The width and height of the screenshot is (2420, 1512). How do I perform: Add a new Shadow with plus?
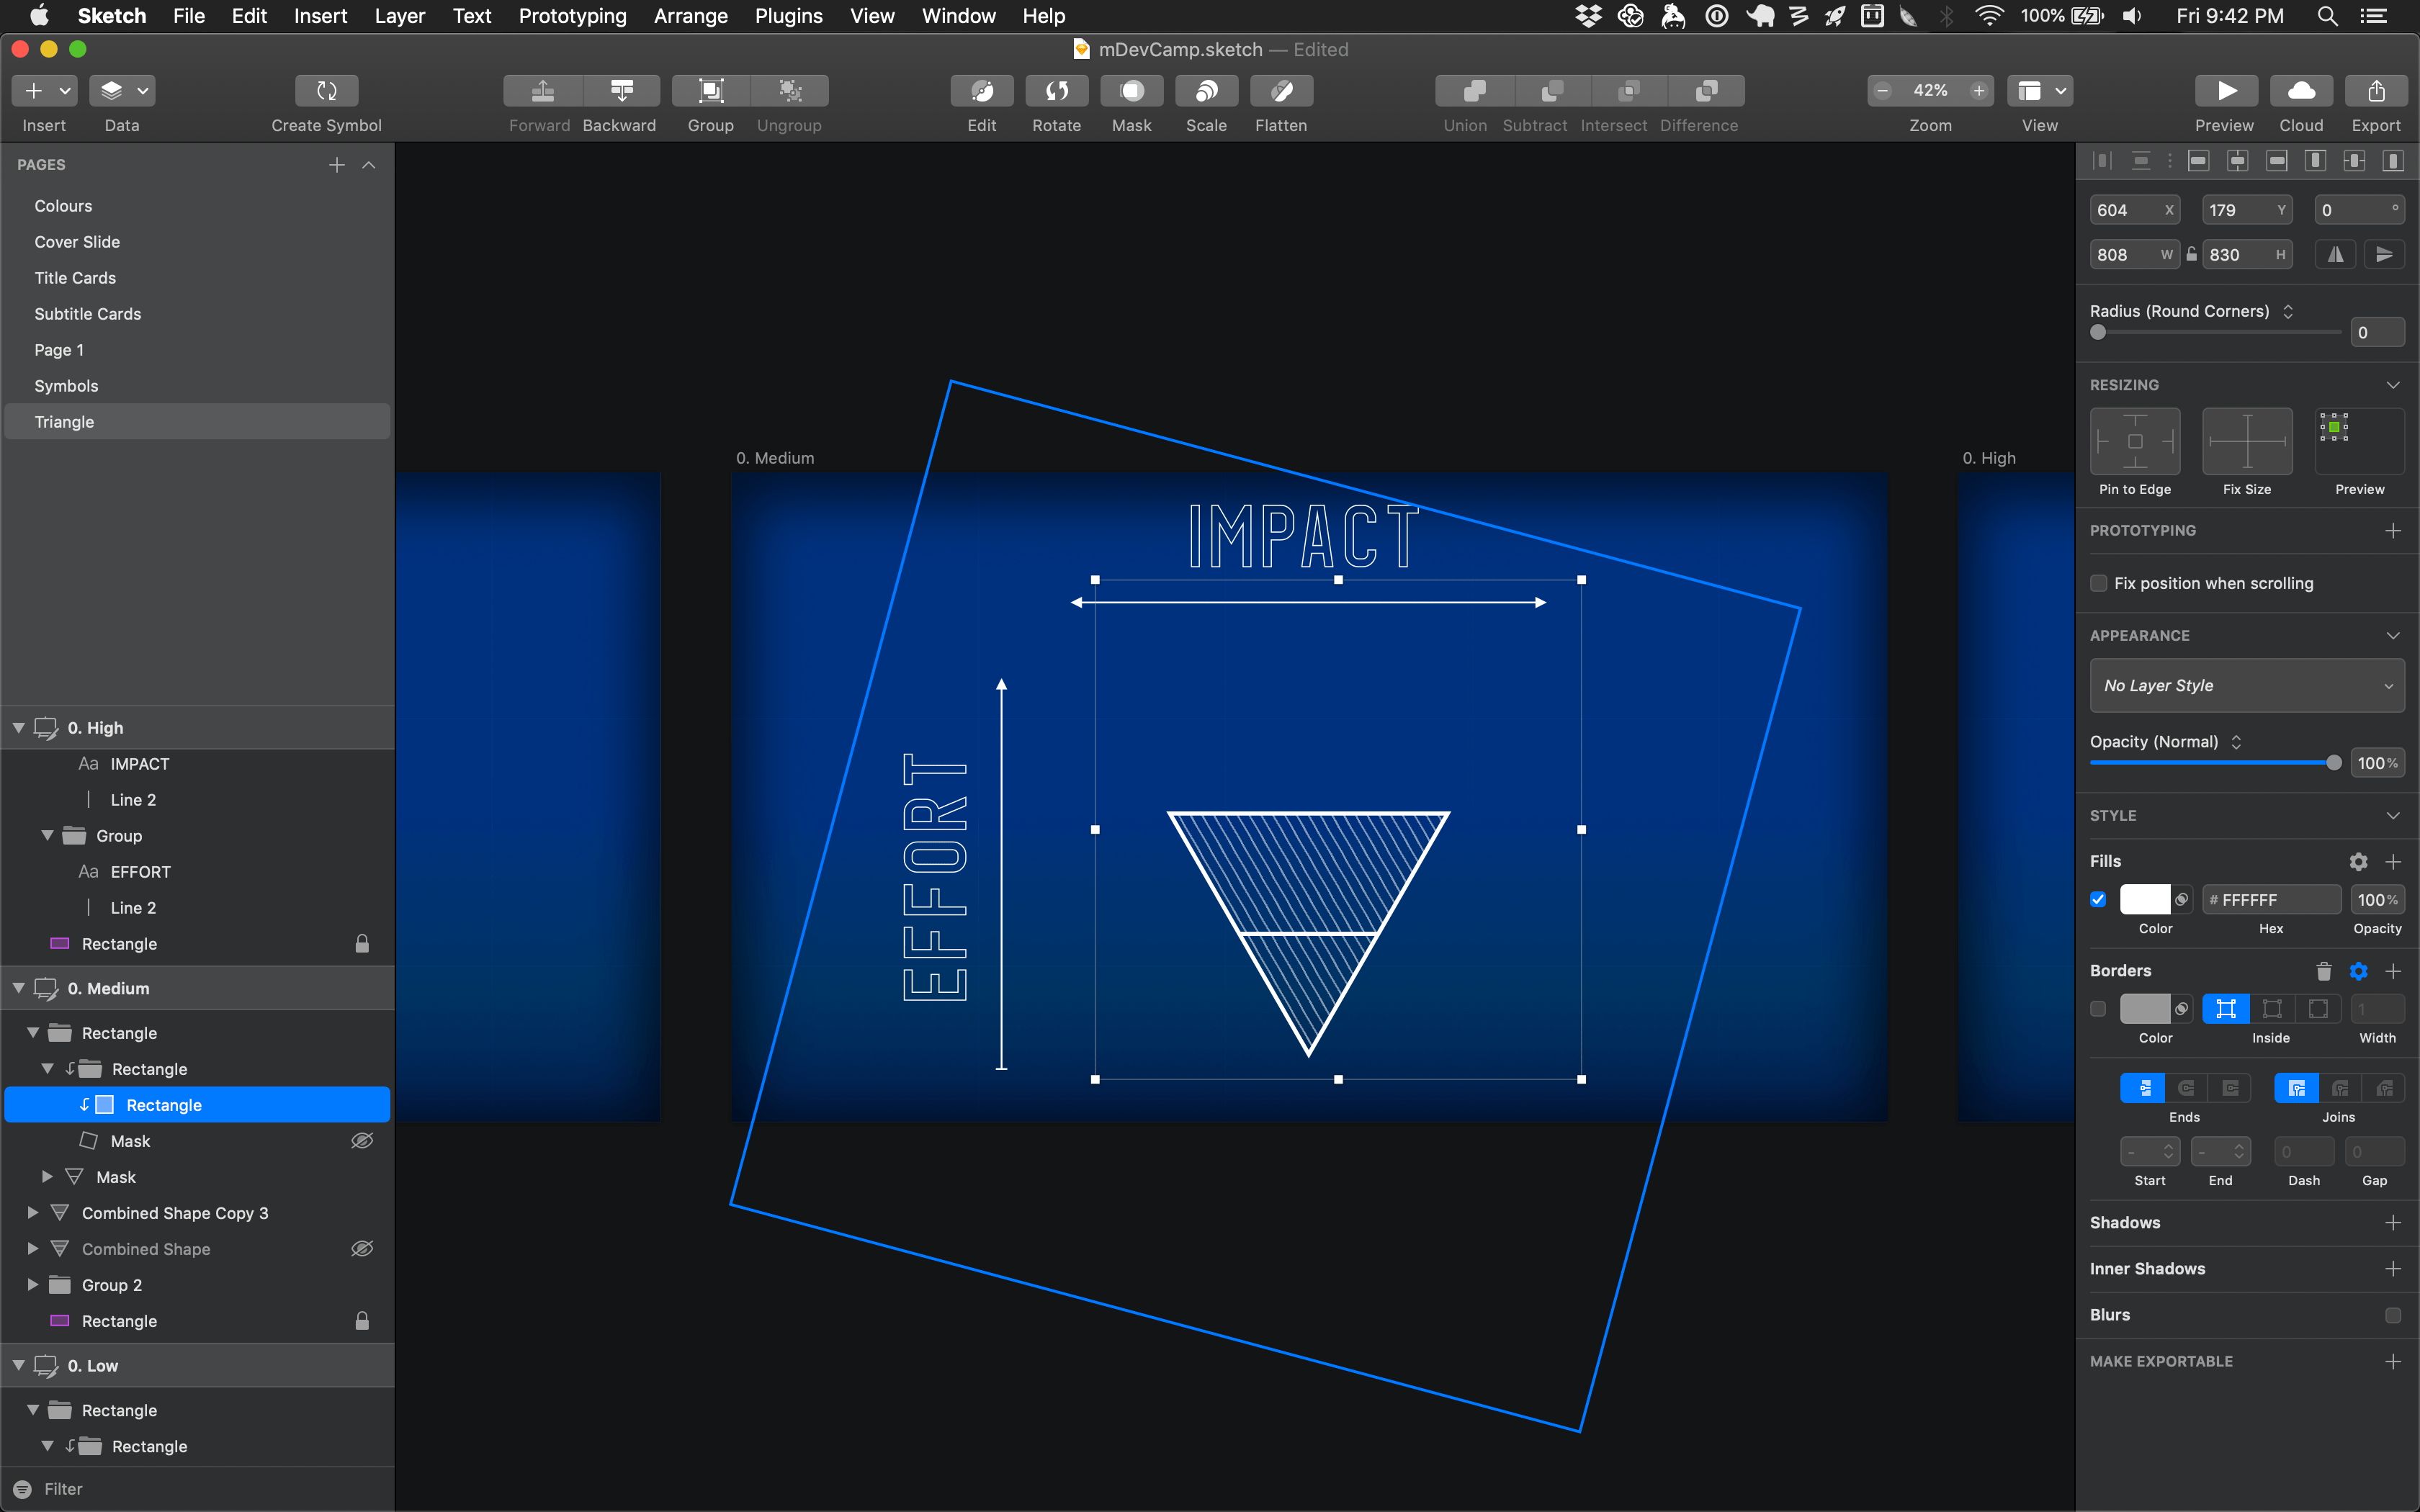click(2392, 1223)
